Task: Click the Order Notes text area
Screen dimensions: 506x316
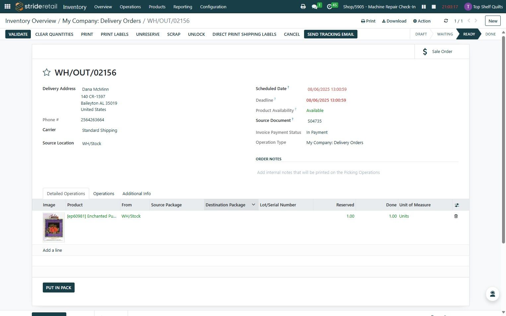Action: click(357, 172)
